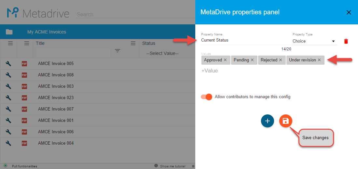Click wrench icon for AMCE Invoice 023

pos(8,98)
